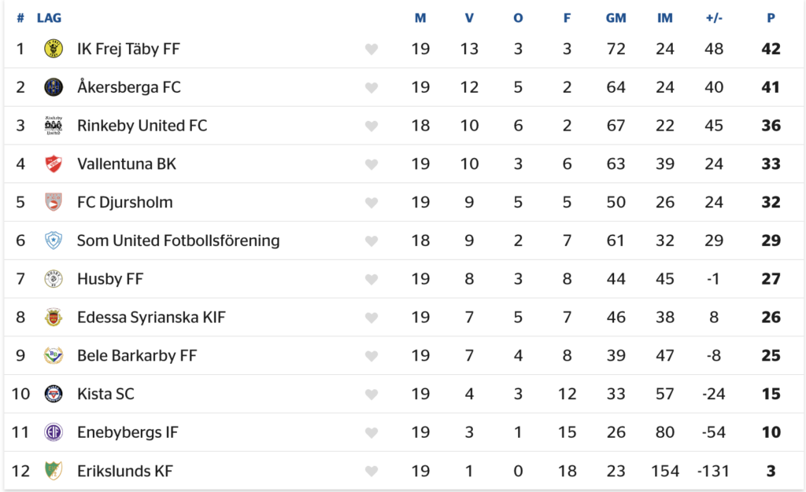This screenshot has height=492, width=806.
Task: Click the Husby FF round badge
Action: 54,279
